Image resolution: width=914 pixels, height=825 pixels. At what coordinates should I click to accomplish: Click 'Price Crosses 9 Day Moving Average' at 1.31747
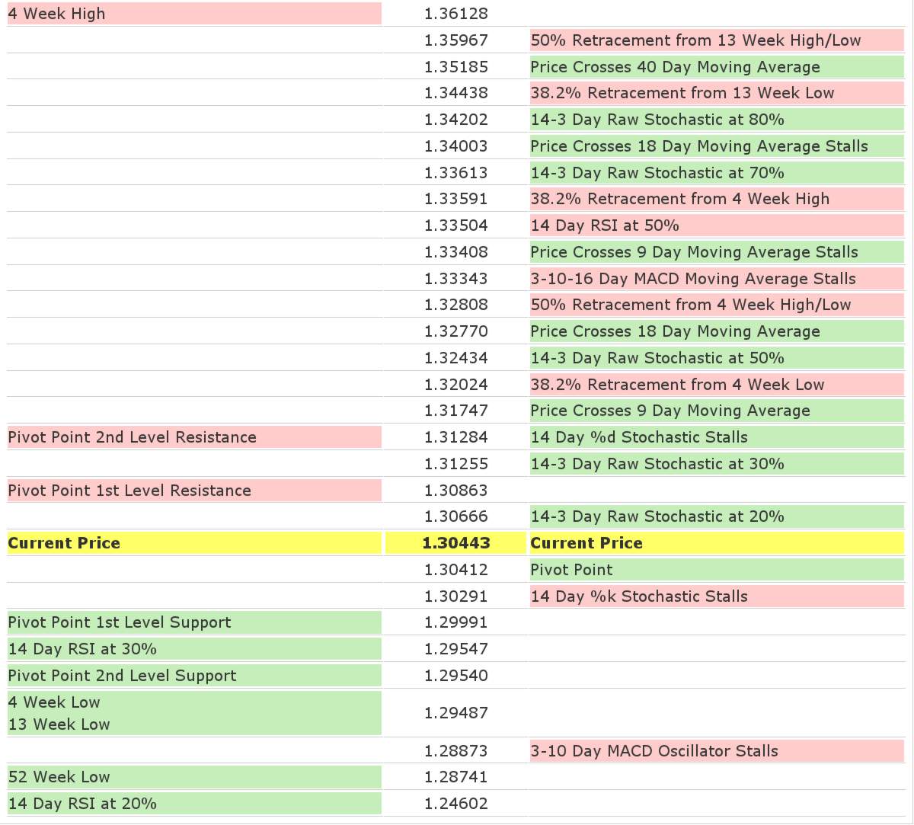coord(670,411)
